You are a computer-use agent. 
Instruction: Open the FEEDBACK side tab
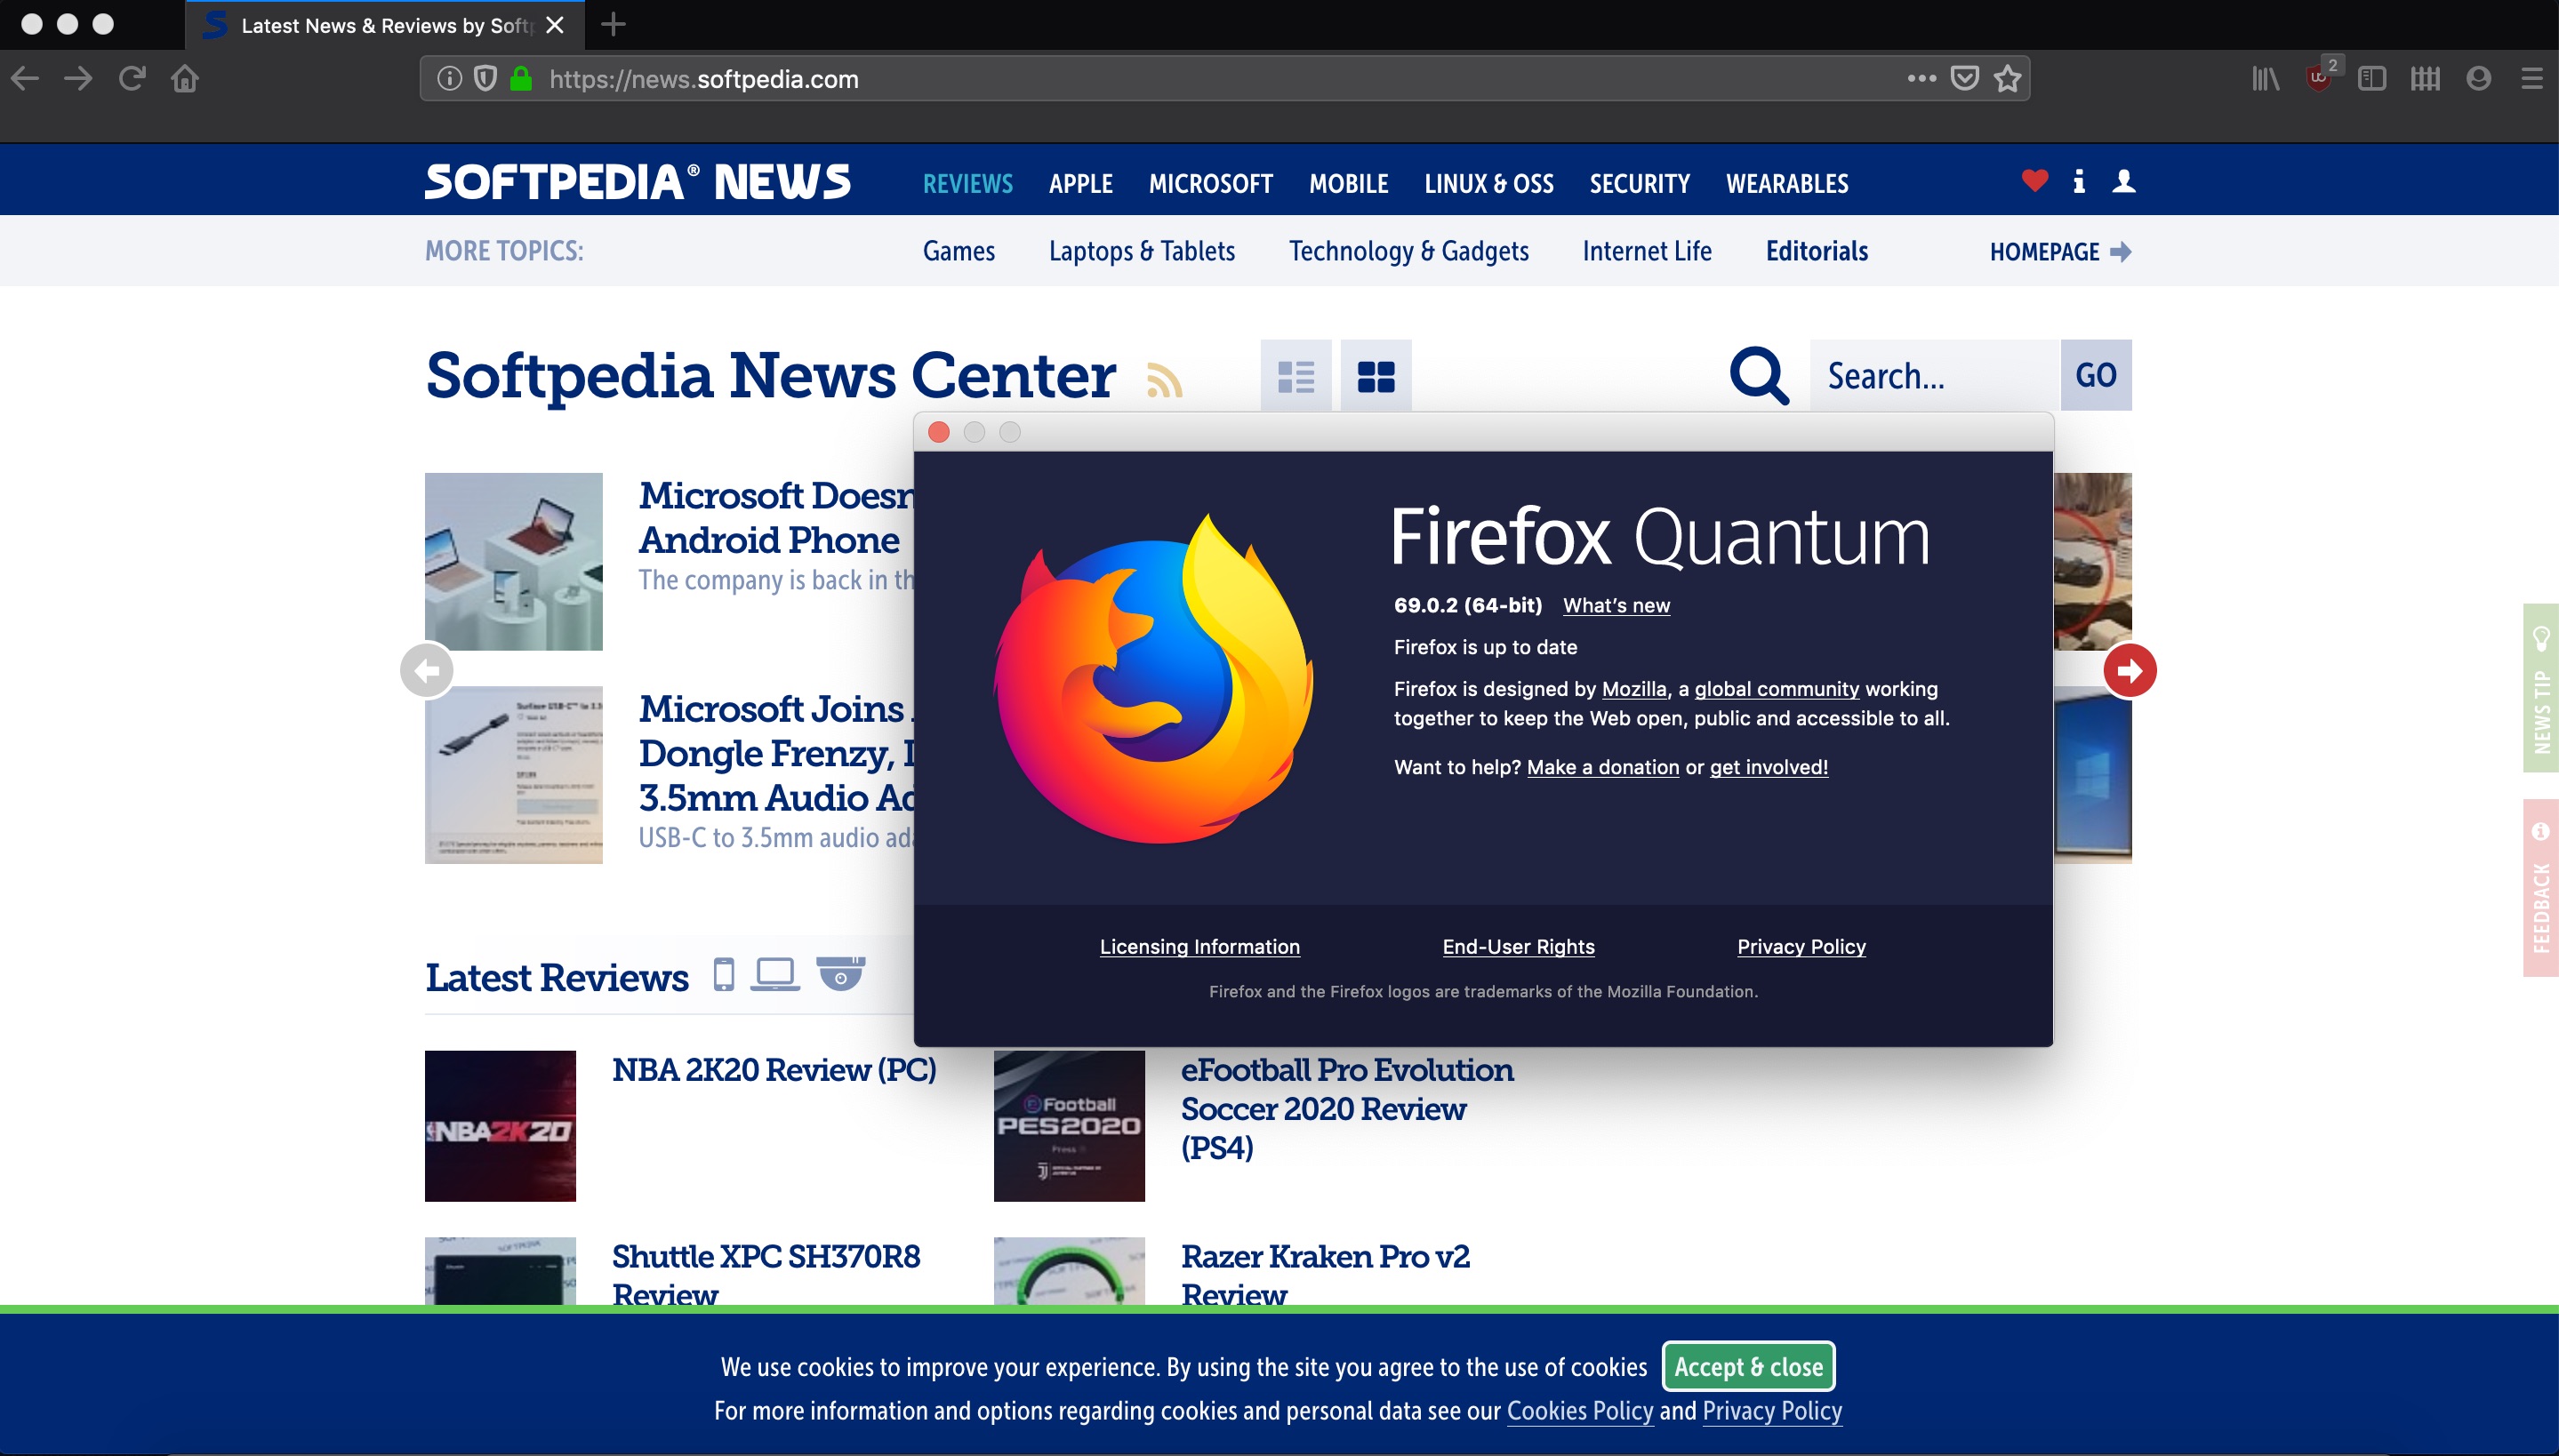click(x=2541, y=888)
